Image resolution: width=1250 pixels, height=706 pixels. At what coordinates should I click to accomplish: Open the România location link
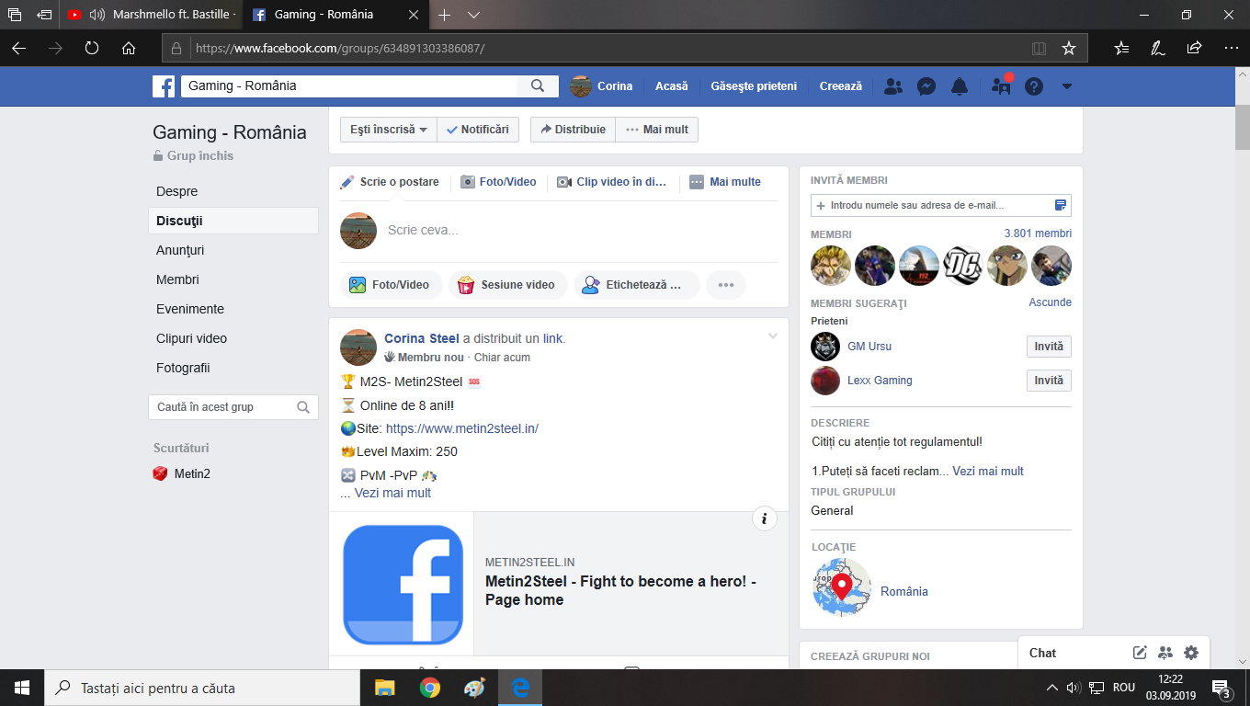click(x=904, y=592)
